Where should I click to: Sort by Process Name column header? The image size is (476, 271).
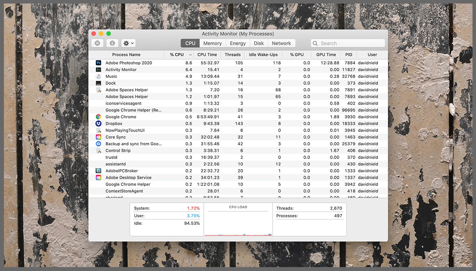(x=126, y=55)
